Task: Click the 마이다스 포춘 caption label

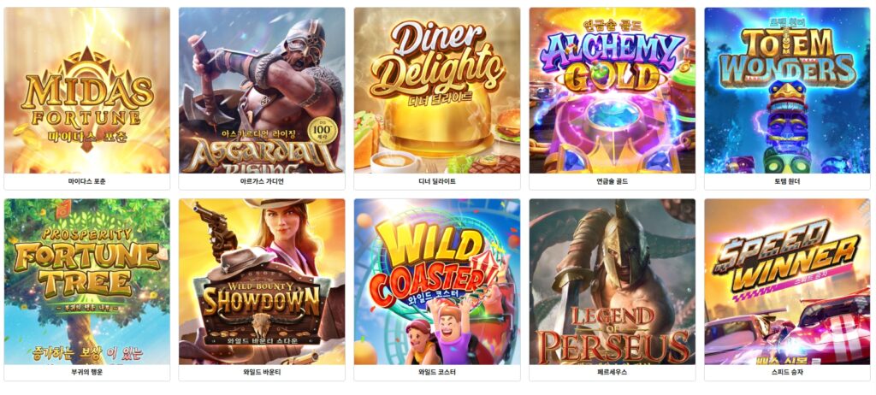Action: tap(86, 181)
